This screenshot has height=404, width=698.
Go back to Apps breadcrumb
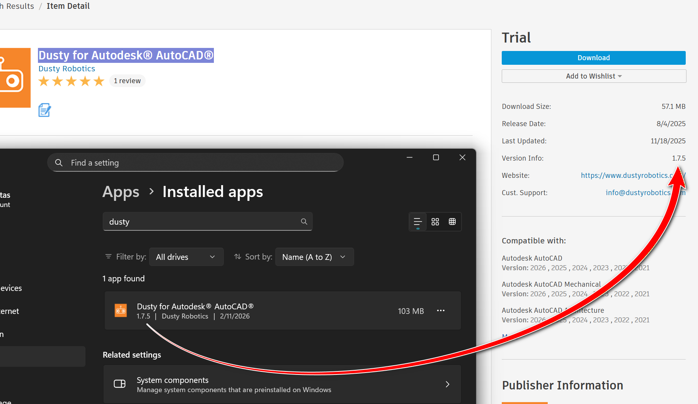(x=121, y=192)
